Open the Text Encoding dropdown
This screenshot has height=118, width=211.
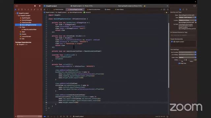(x=188, y=52)
